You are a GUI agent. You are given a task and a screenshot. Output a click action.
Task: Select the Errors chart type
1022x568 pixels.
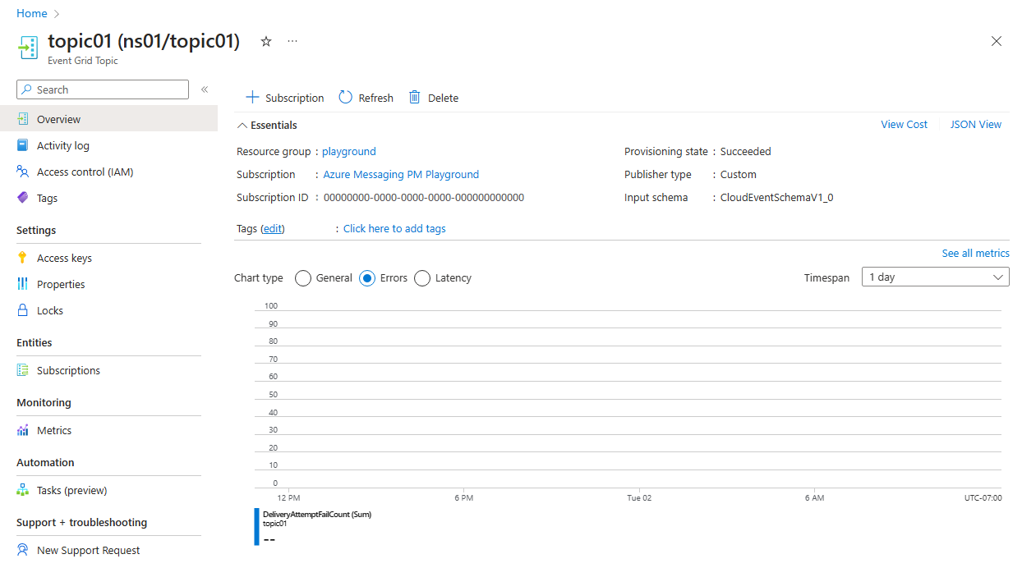point(367,277)
